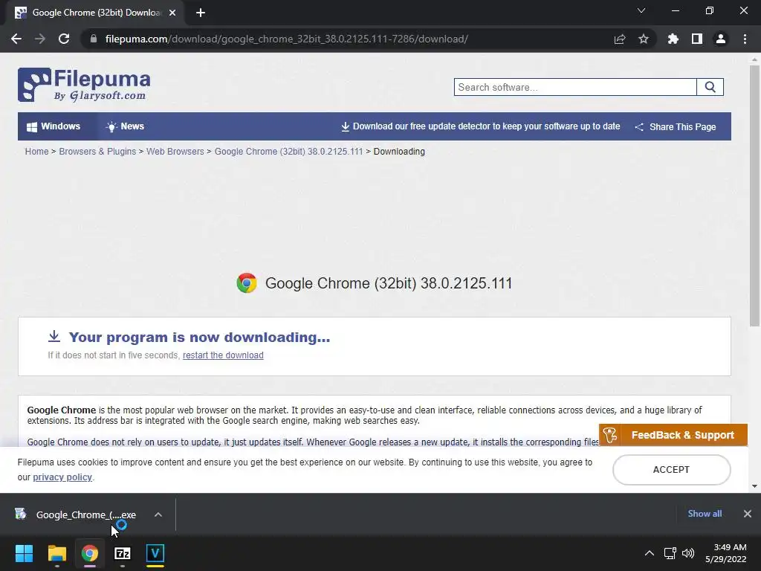Viewport: 761px width, 571px height.
Task: Click the Filepuma logo
Action: click(x=84, y=85)
